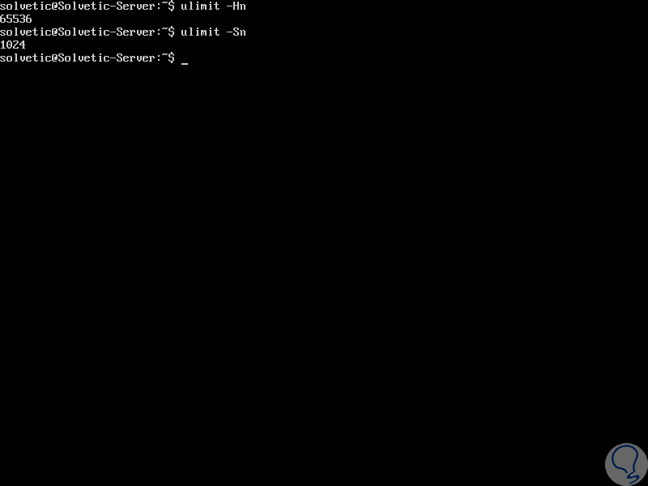Click the dollar sign on the last prompt
Screen dimensions: 648x486
click(171, 58)
